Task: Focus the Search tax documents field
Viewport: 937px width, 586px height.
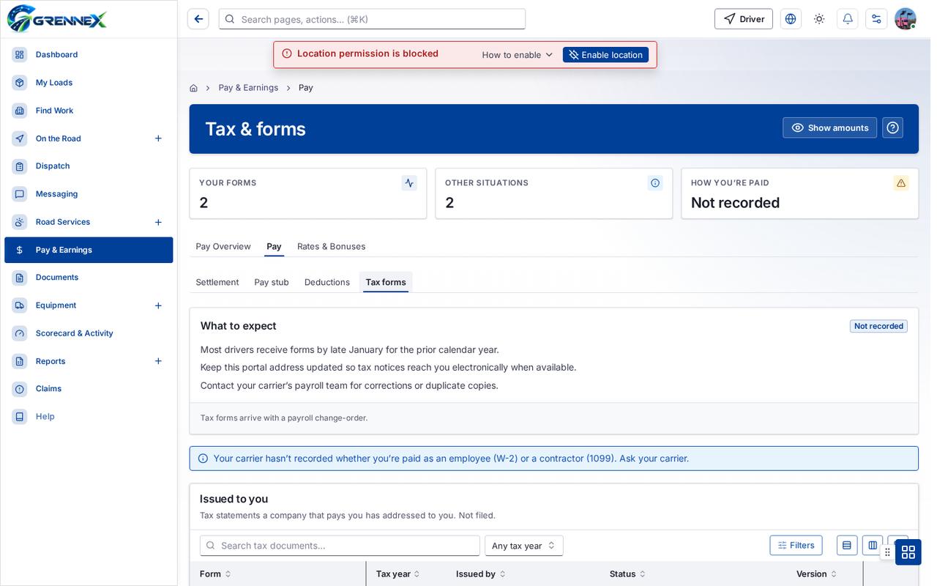Action: pos(340,546)
